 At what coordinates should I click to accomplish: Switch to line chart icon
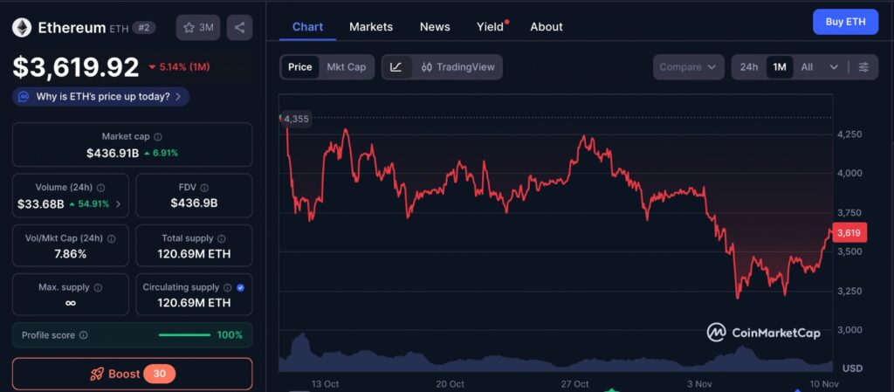click(396, 67)
